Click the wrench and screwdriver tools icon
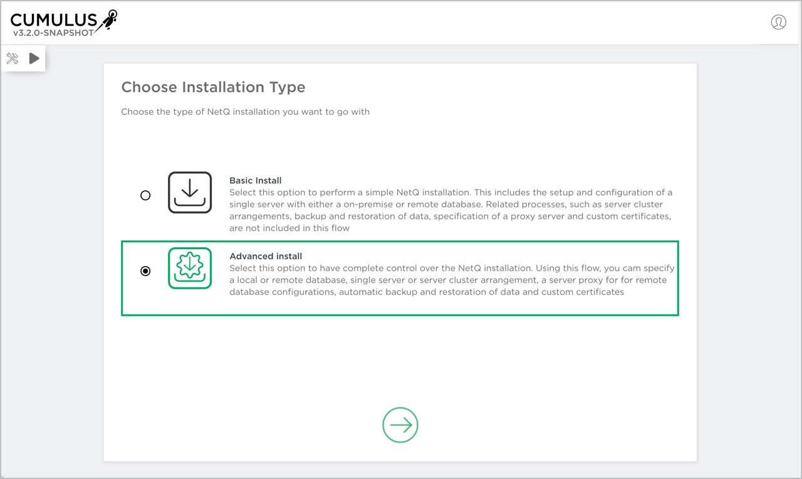The height and width of the screenshot is (479, 802). (x=13, y=59)
